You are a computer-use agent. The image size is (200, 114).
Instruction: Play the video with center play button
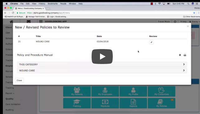[x=102, y=57]
